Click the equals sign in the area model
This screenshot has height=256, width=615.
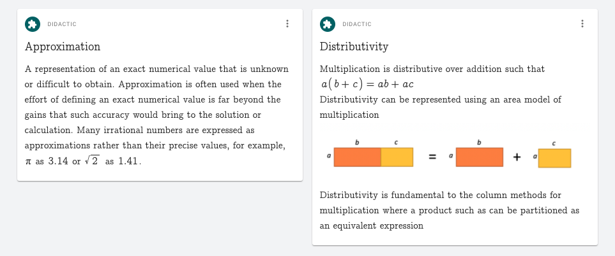click(x=432, y=157)
